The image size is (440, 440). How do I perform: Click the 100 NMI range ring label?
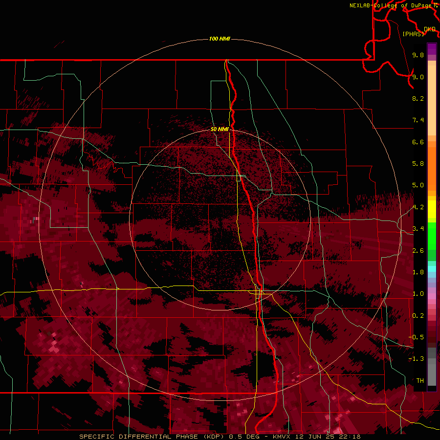[220, 39]
